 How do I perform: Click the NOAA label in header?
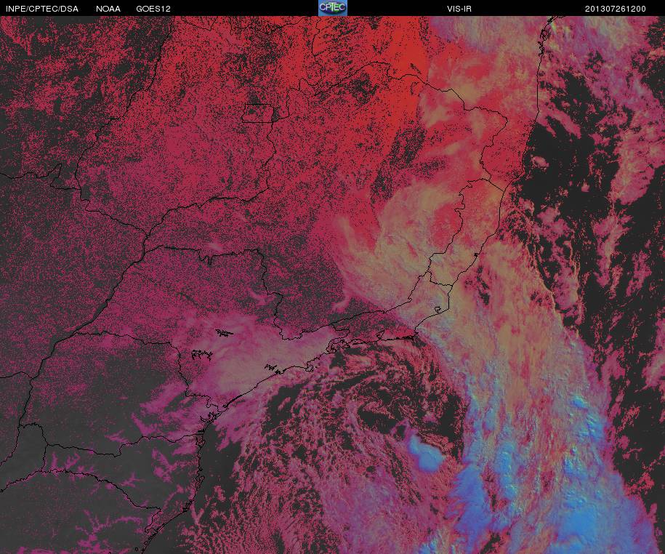[108, 9]
